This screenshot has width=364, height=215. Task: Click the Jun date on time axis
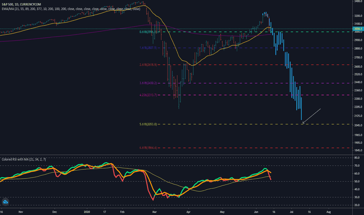click(256, 212)
